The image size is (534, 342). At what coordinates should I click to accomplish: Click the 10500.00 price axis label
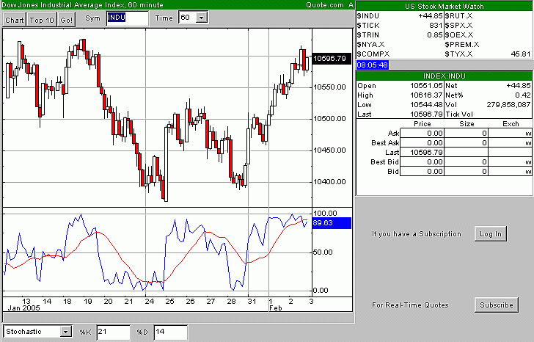tap(329, 119)
